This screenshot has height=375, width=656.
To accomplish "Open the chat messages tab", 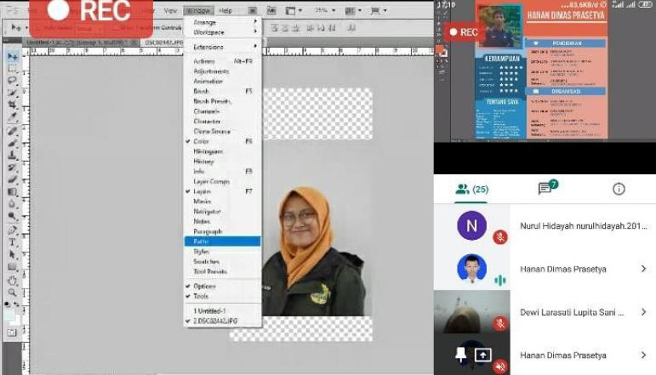I will pos(545,189).
